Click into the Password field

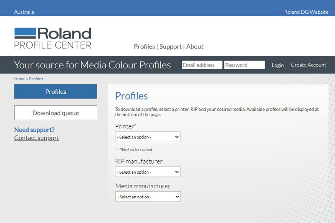(x=245, y=65)
